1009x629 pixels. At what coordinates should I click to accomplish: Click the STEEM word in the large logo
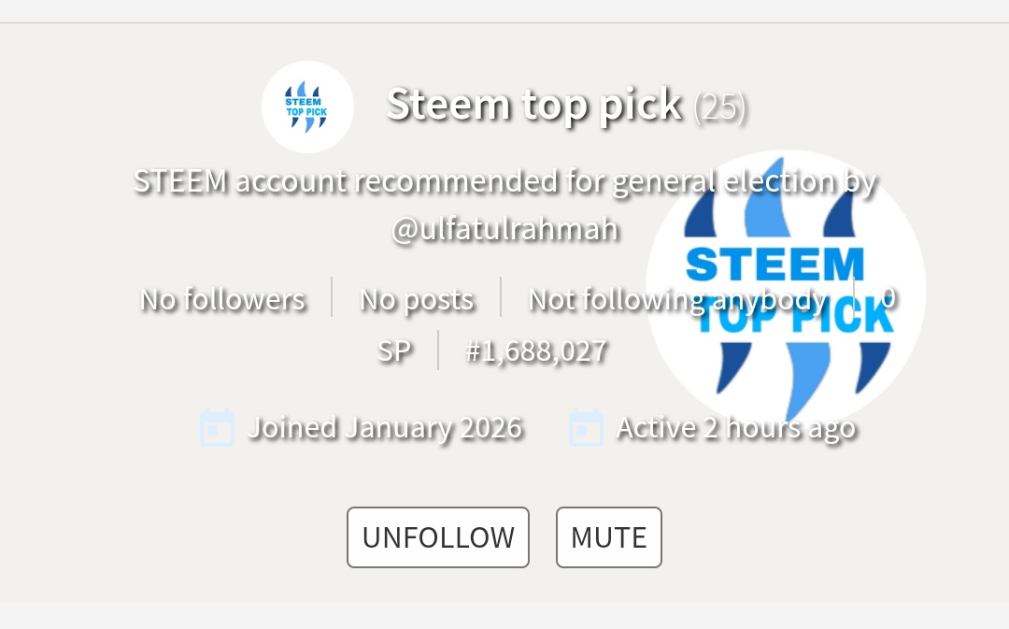point(775,264)
